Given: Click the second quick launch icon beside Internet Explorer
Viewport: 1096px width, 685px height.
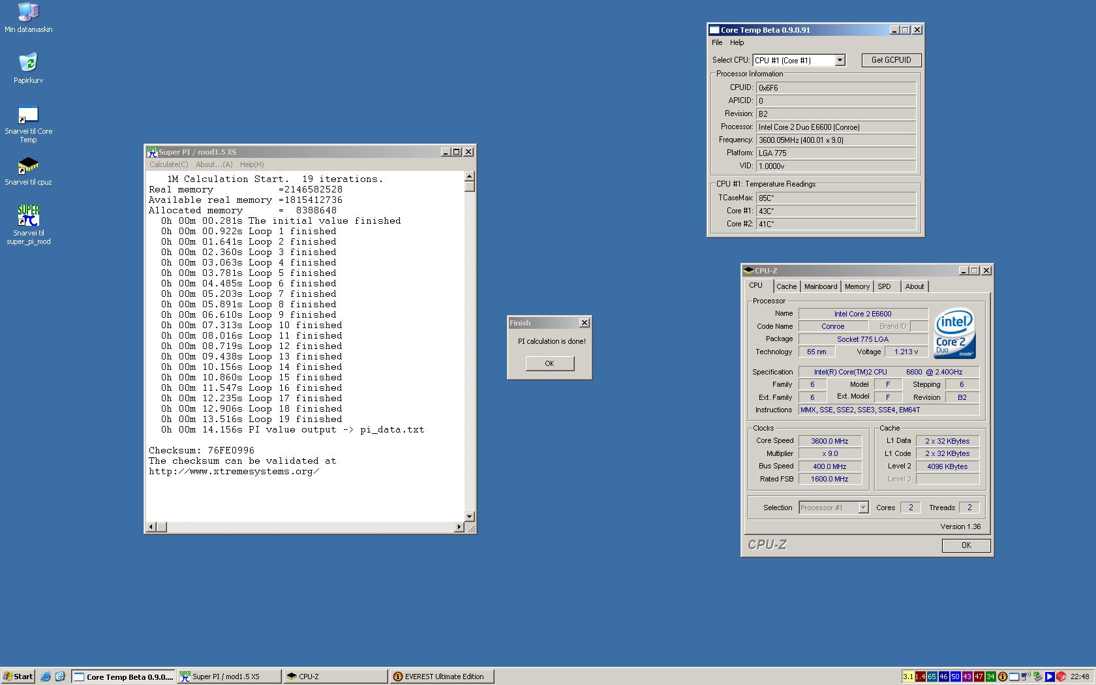Looking at the screenshot, I should 60,677.
